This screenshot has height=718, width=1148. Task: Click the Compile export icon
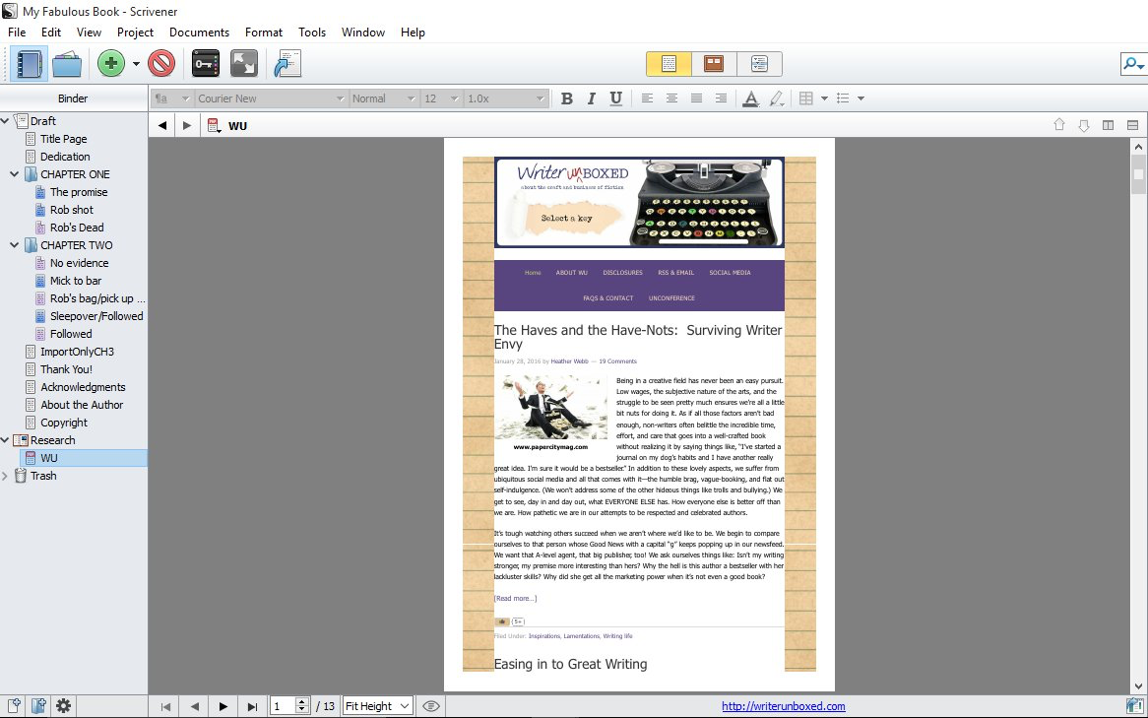(x=287, y=64)
